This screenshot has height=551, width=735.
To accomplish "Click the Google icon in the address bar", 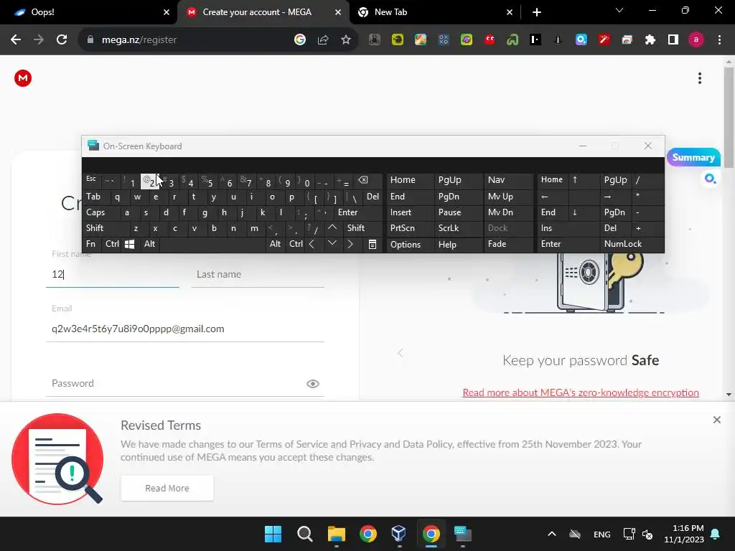I will [x=300, y=40].
